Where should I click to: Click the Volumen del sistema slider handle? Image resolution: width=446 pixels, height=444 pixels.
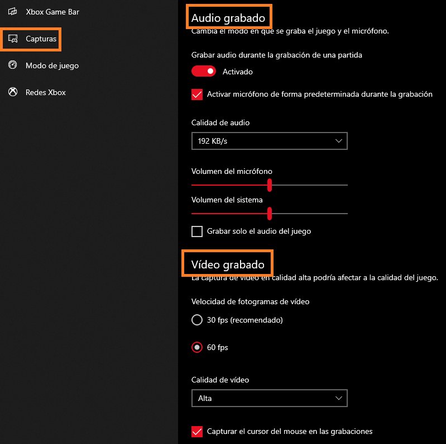(x=270, y=213)
